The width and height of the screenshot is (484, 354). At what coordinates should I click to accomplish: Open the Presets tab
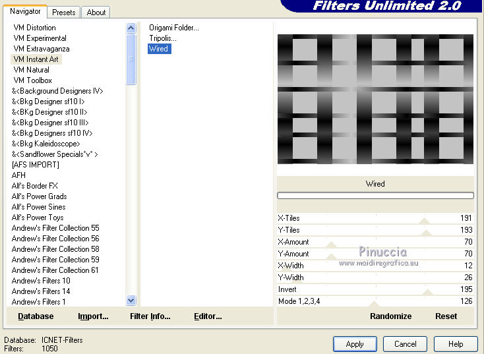pyautogui.click(x=63, y=13)
